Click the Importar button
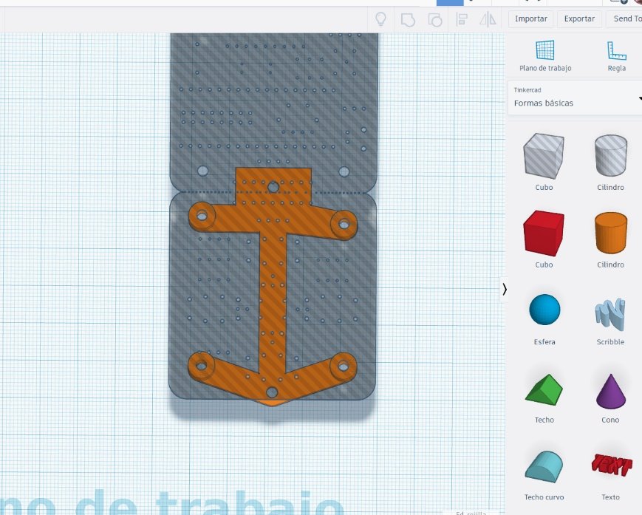 pos(530,18)
